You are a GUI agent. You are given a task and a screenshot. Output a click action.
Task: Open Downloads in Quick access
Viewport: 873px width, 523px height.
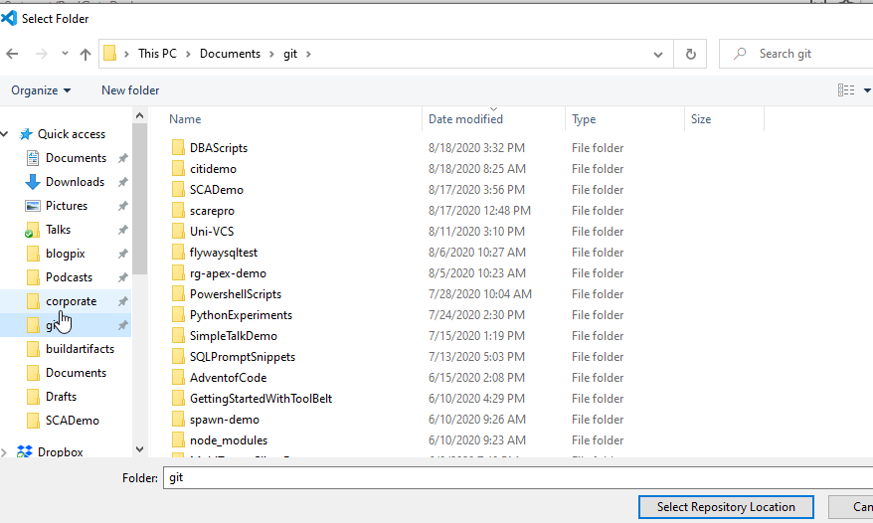[75, 182]
